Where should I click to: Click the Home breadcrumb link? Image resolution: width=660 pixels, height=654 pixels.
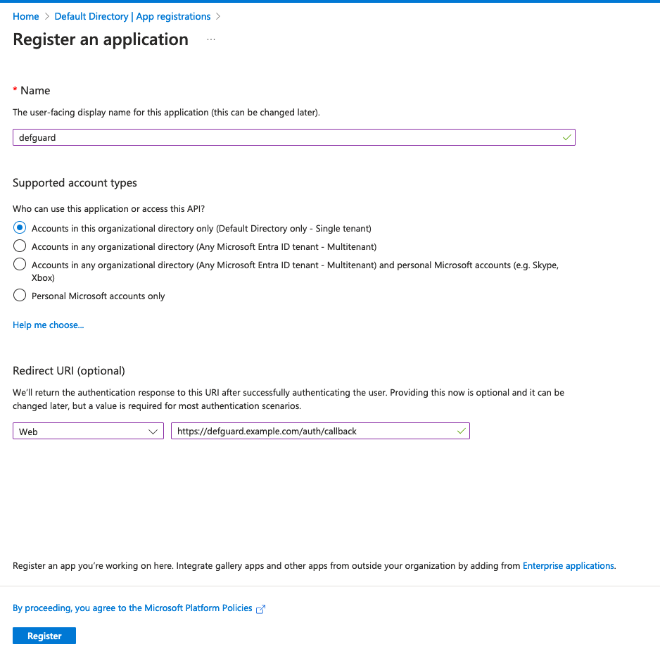point(26,16)
